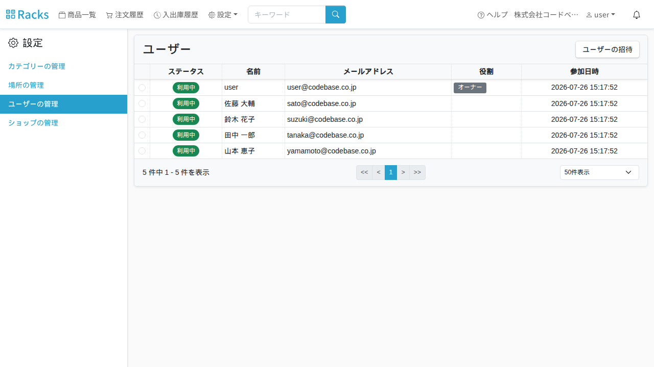Click the search magnifier button
Image resolution: width=654 pixels, height=367 pixels.
coord(336,14)
